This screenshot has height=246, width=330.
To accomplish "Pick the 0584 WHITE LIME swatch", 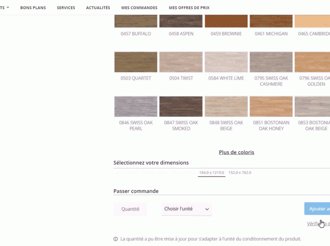I will point(226,62).
